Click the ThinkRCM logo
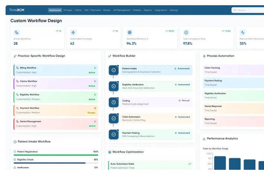Image resolution: width=264 pixels, height=175 pixels. pos(17,10)
